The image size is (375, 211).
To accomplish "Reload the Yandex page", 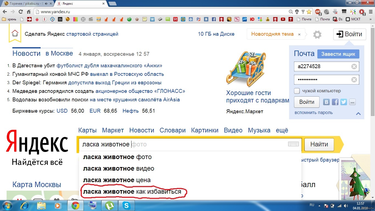I will 21,12.
